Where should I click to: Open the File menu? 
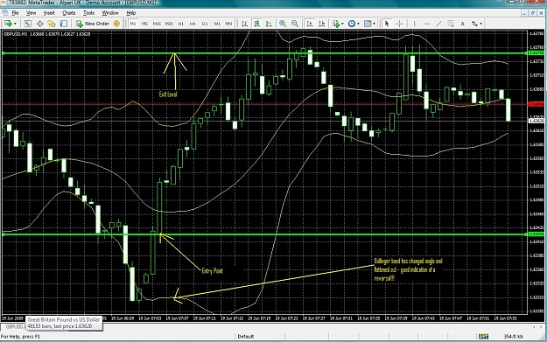coord(15,13)
